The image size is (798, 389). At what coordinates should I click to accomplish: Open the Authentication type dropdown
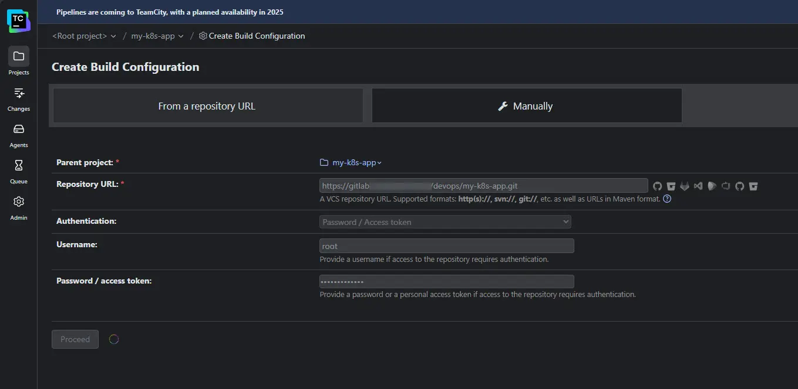[445, 222]
